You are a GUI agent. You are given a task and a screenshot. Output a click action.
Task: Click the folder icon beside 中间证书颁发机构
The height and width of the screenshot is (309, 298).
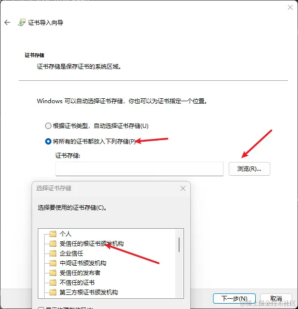tap(53, 263)
